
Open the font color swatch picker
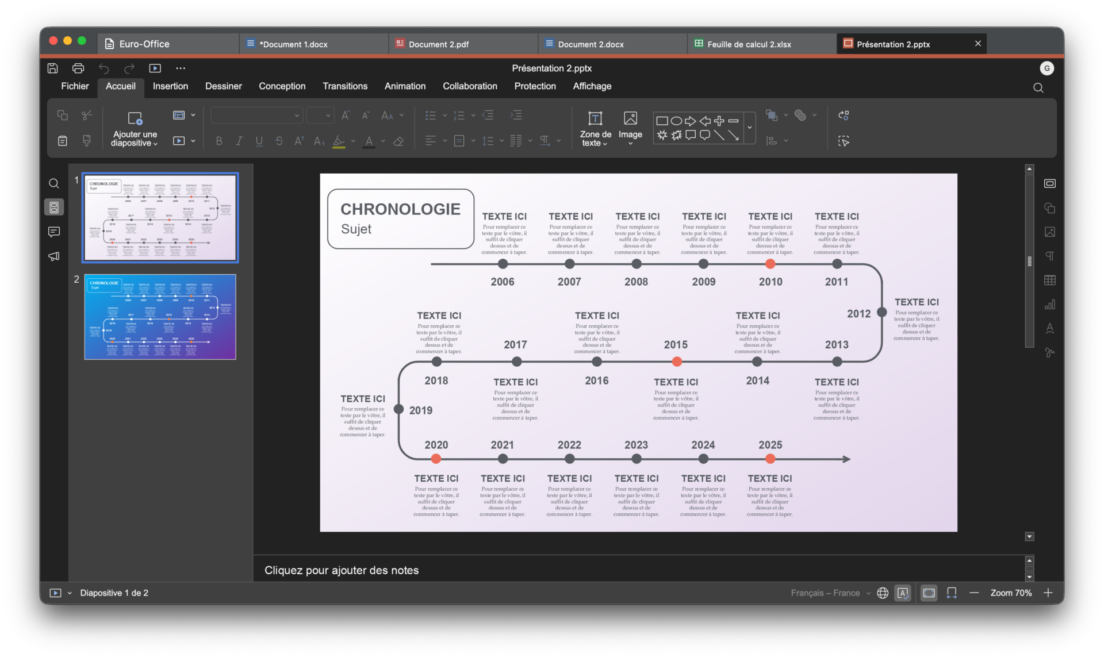pyautogui.click(x=383, y=141)
